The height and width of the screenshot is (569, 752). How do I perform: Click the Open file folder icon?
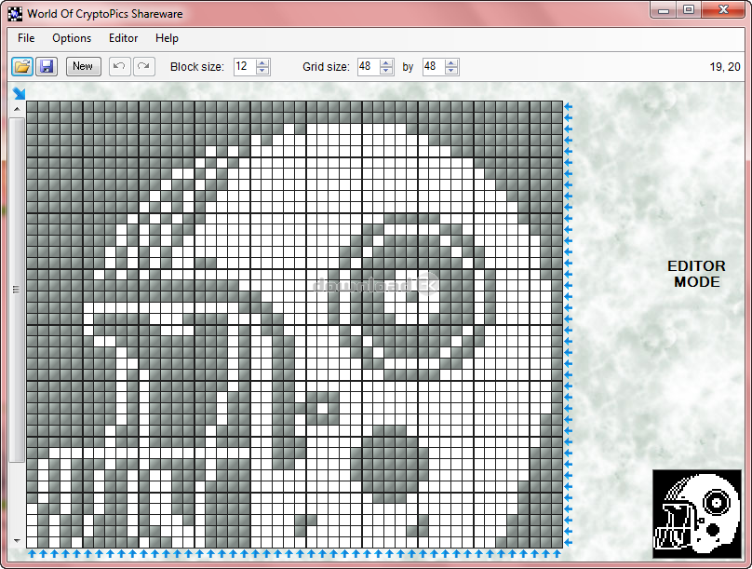point(21,66)
